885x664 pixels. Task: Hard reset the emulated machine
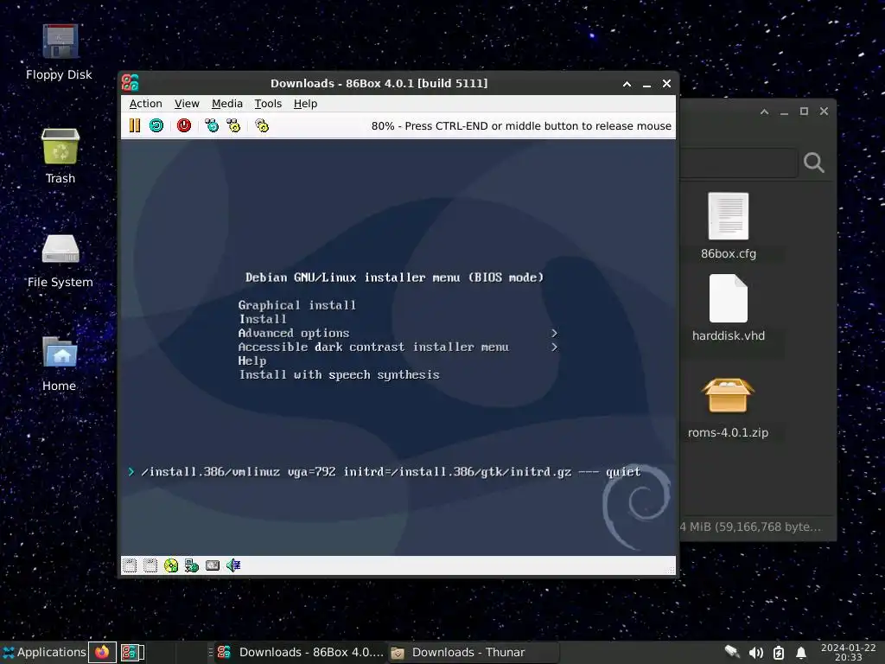(156, 125)
